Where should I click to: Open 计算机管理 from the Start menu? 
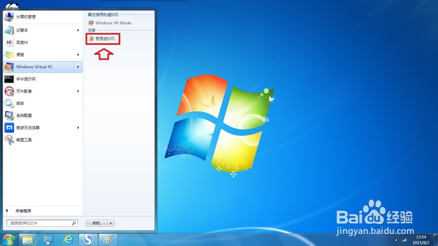tap(43, 17)
